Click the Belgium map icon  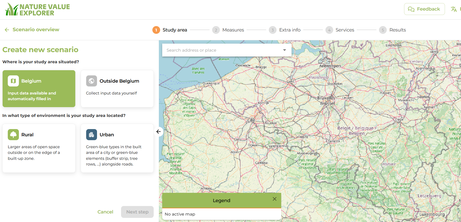[13, 81]
